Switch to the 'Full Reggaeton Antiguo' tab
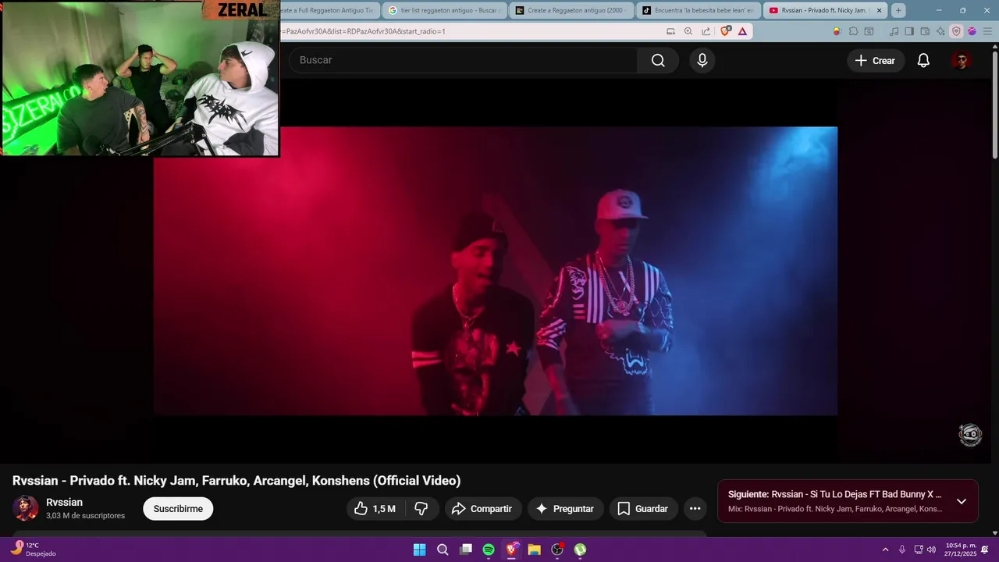The width and height of the screenshot is (999, 562). click(329, 10)
